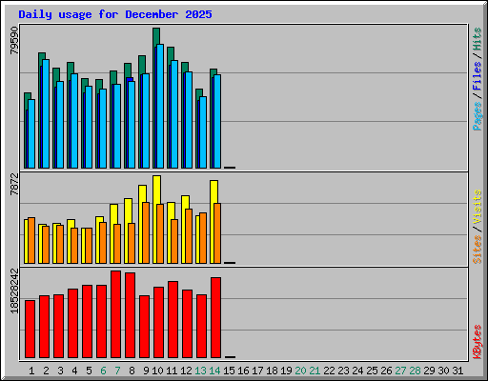The image size is (488, 381).
Task: Click the red KBytes bar for day 14
Action: (215, 317)
